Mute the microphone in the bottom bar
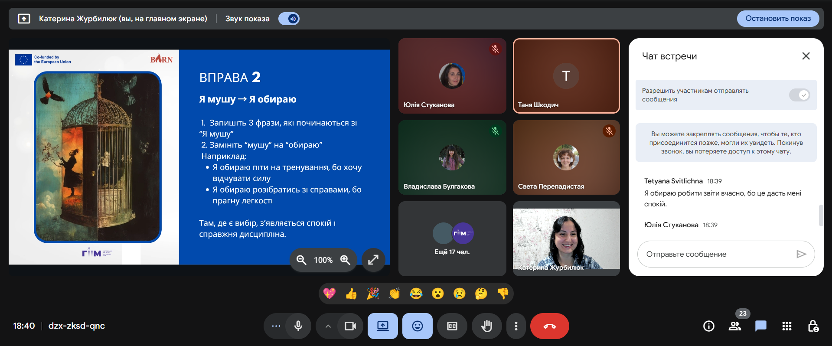Viewport: 832px width, 346px height. (298, 326)
